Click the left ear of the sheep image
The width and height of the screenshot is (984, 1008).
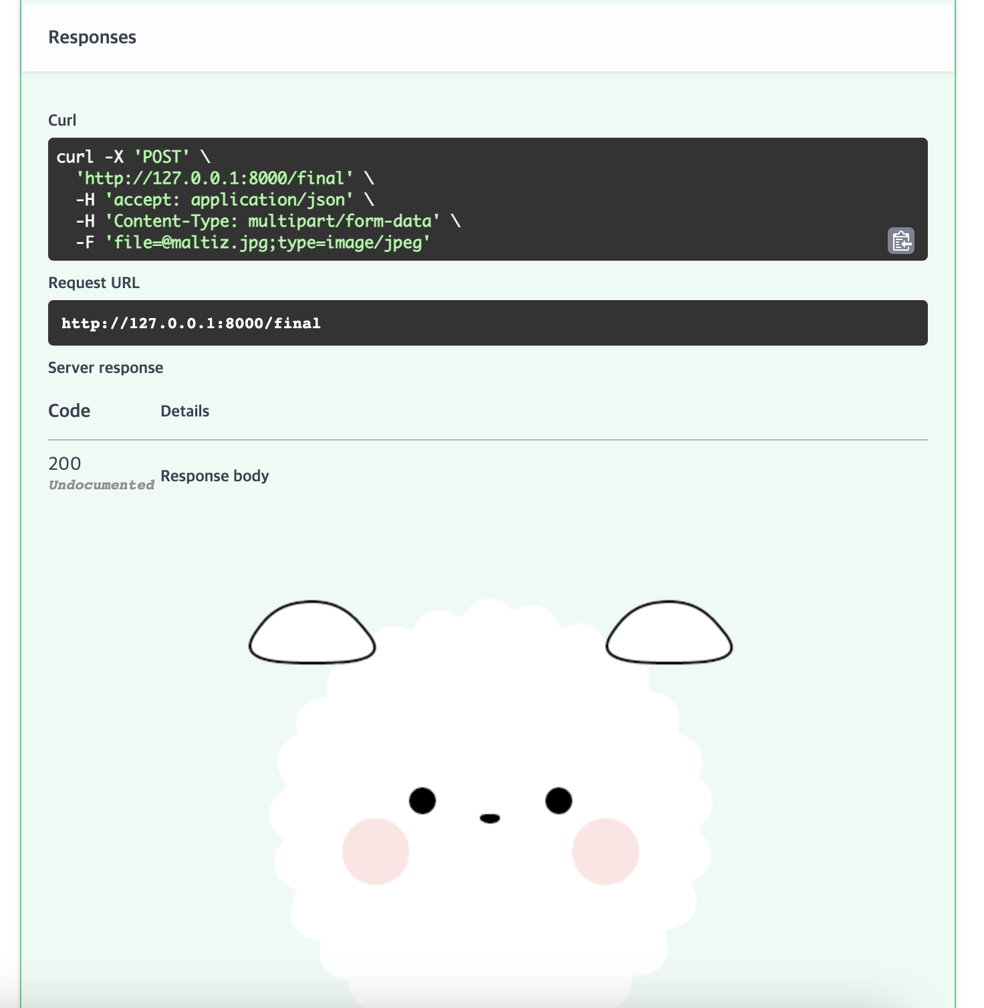tap(312, 632)
